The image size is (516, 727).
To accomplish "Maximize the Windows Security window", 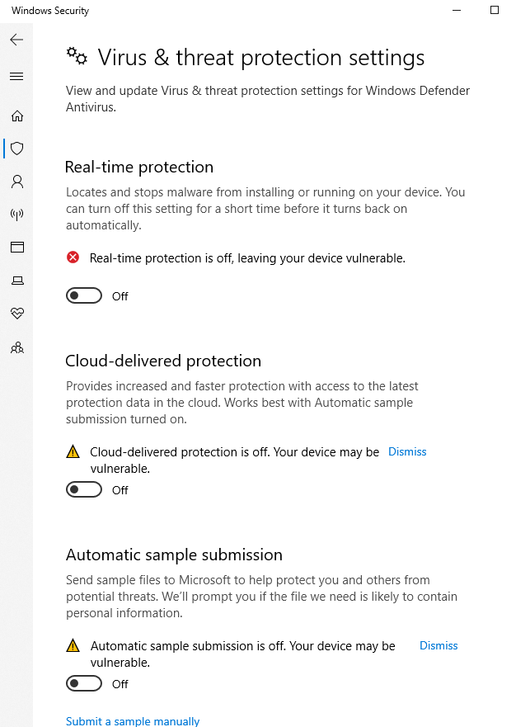I will tap(495, 10).
